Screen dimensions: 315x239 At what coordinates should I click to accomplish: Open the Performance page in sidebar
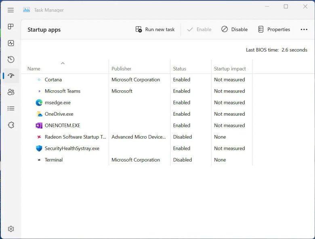click(x=11, y=43)
